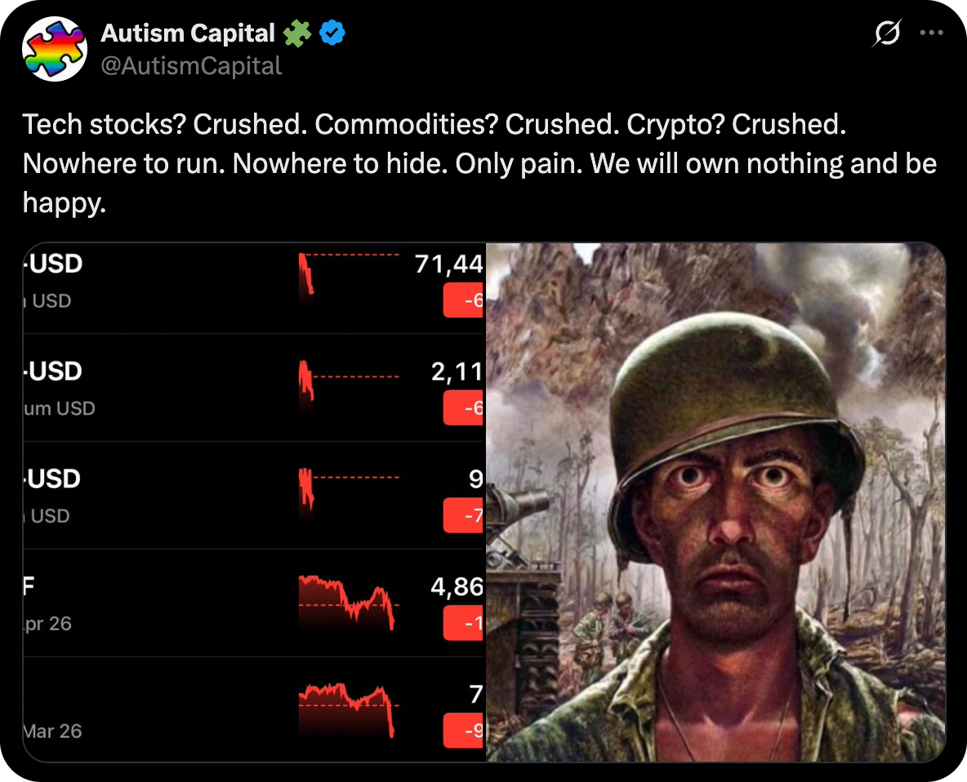This screenshot has height=782, width=967.
Task: Click the red change badge under 2,11
Action: point(464,408)
